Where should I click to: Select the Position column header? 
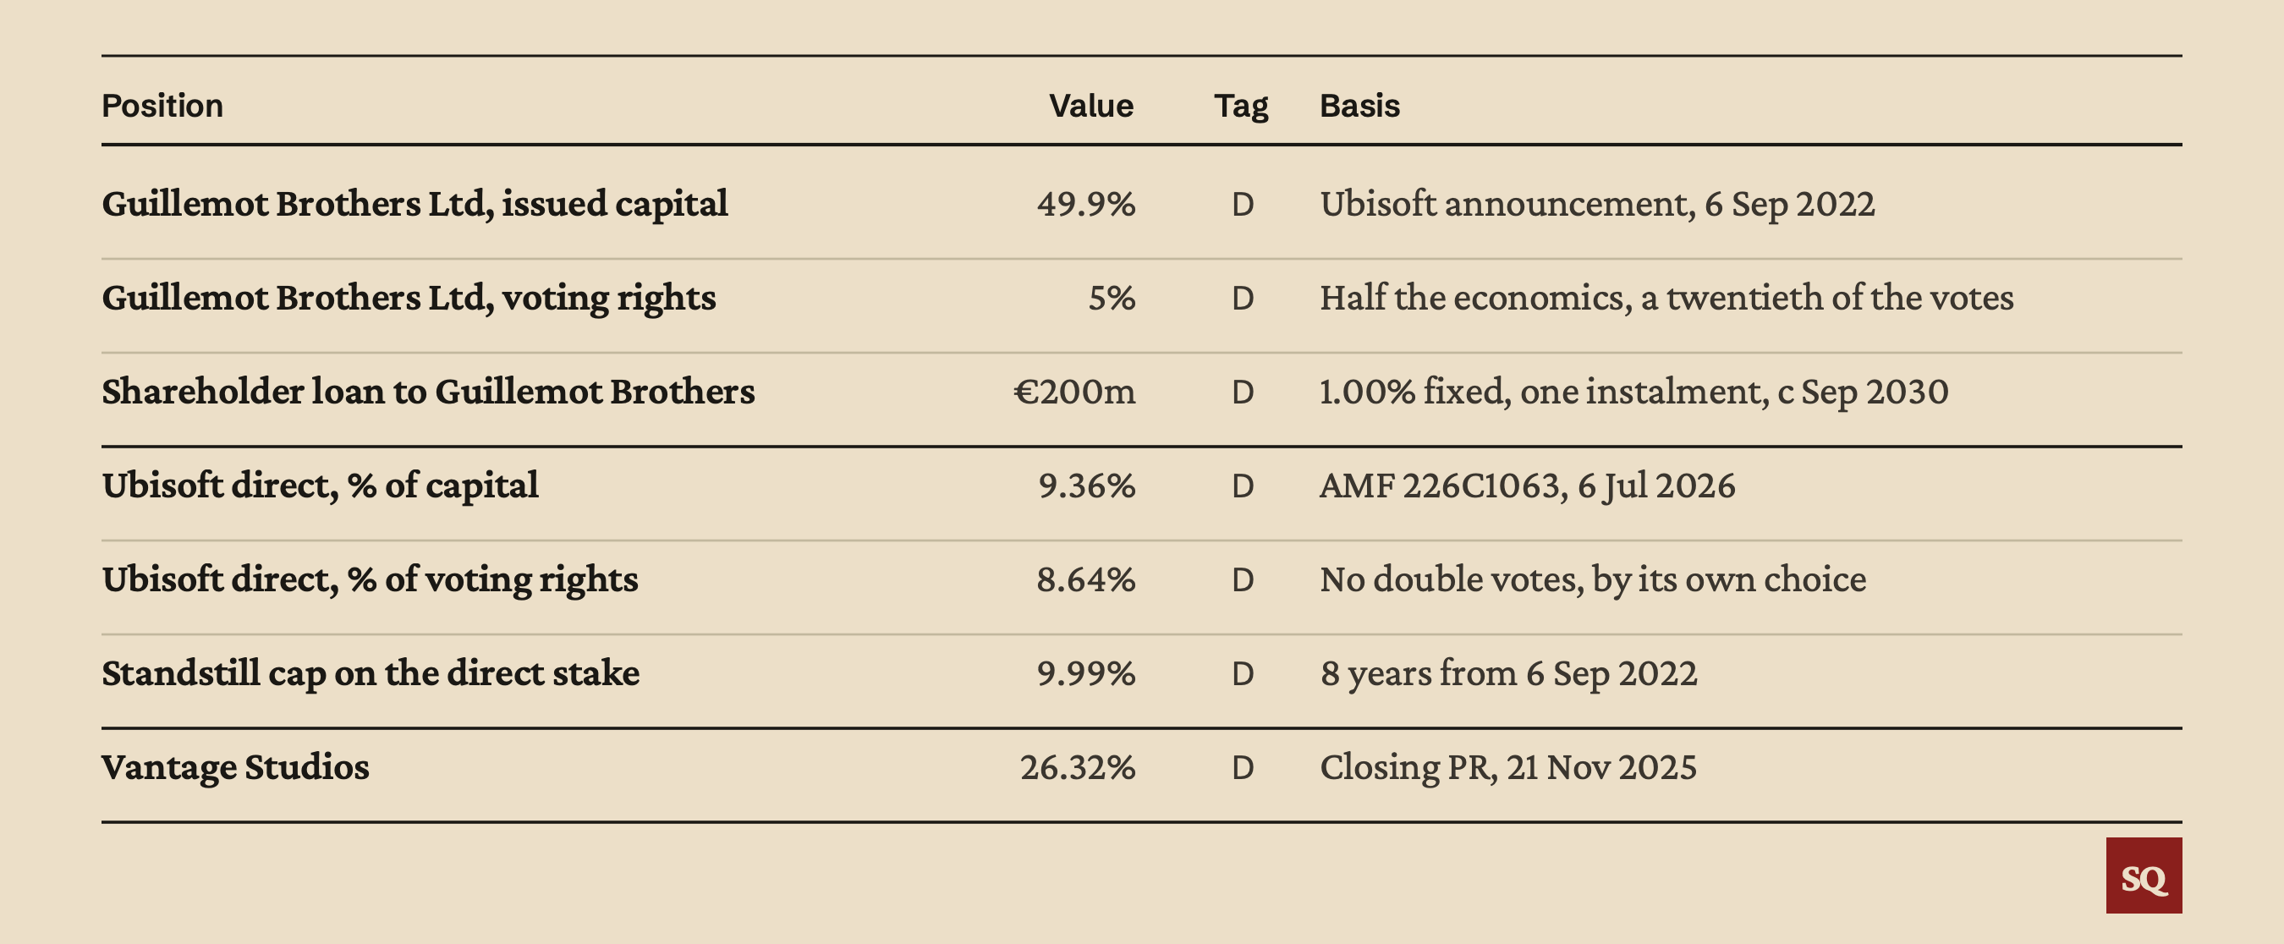point(162,106)
